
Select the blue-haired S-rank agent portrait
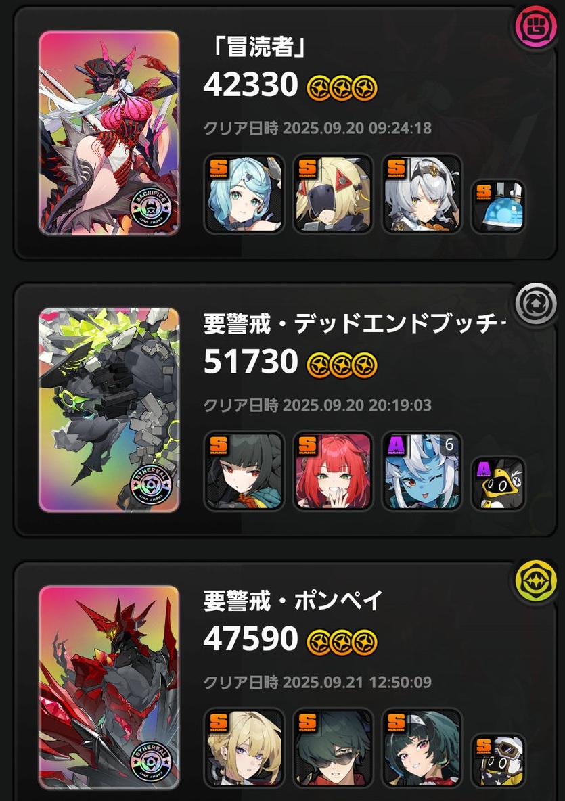pos(244,194)
